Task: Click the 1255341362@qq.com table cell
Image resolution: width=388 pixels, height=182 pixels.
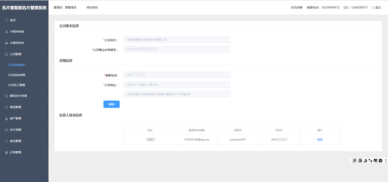Action: [x=197, y=140]
